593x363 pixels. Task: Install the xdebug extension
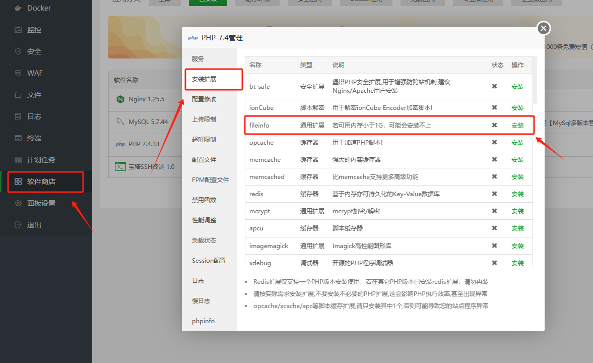[517, 263]
